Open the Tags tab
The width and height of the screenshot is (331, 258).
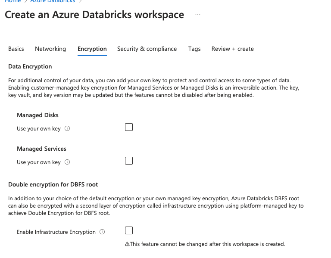tap(194, 49)
